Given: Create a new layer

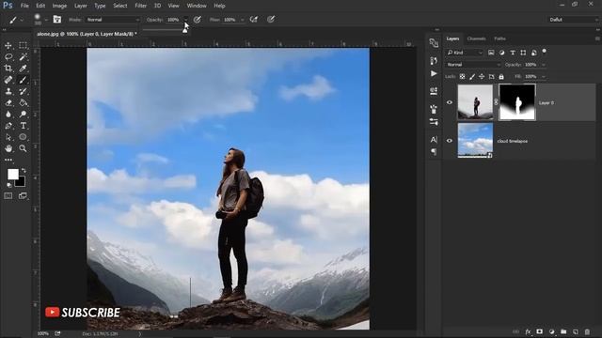Looking at the screenshot, I should coord(575,331).
